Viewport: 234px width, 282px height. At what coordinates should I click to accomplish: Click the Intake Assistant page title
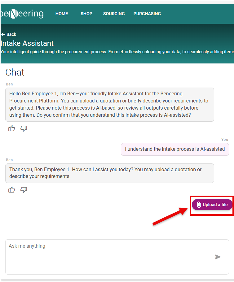[x=27, y=43]
